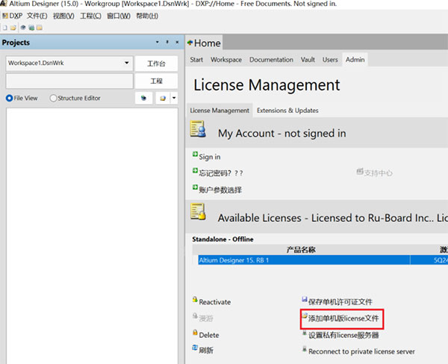Click the green arrow icon beside Sign in
The height and width of the screenshot is (364, 448).
point(195,155)
